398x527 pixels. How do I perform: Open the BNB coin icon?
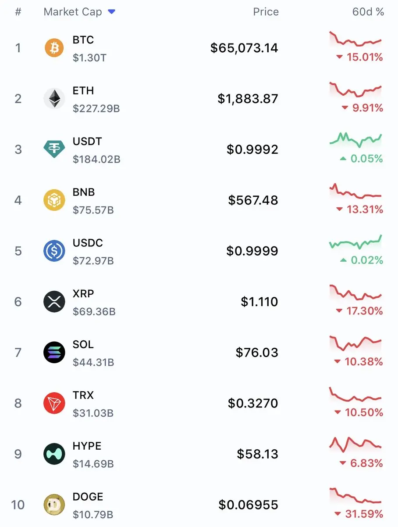[54, 200]
